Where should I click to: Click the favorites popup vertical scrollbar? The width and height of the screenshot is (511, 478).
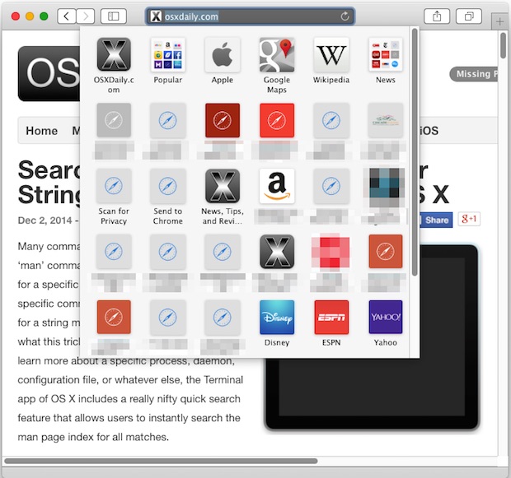pyautogui.click(x=415, y=152)
